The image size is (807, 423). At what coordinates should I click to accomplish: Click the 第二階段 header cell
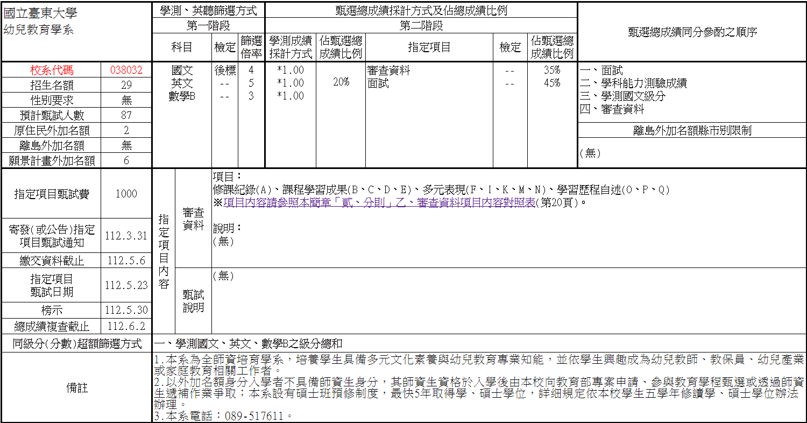pyautogui.click(x=421, y=25)
